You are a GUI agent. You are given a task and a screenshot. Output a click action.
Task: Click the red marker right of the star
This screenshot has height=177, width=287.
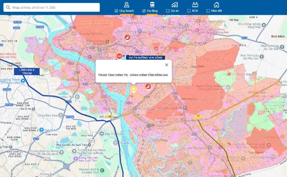pos(148,87)
